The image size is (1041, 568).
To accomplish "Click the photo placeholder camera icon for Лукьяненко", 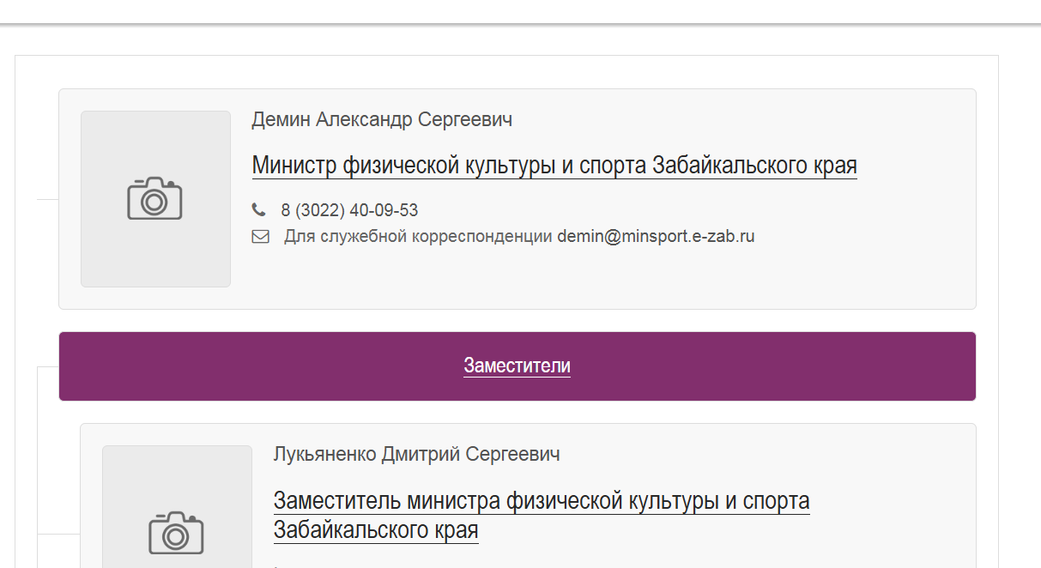I will coord(176,533).
